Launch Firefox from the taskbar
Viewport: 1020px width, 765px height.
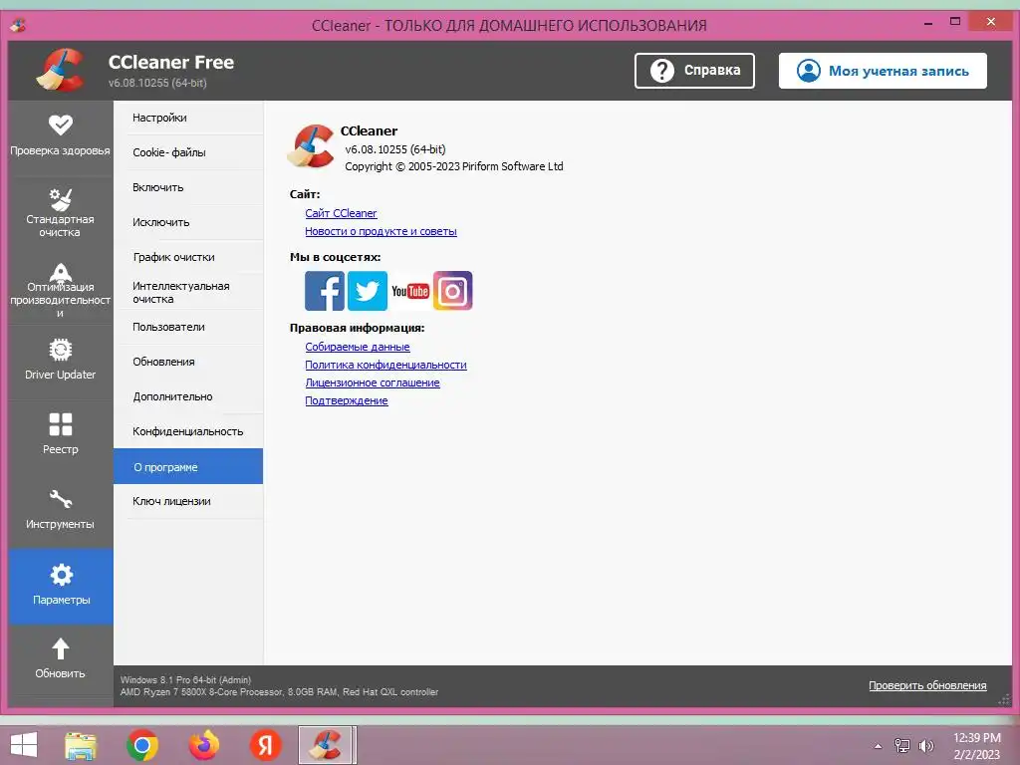point(203,745)
